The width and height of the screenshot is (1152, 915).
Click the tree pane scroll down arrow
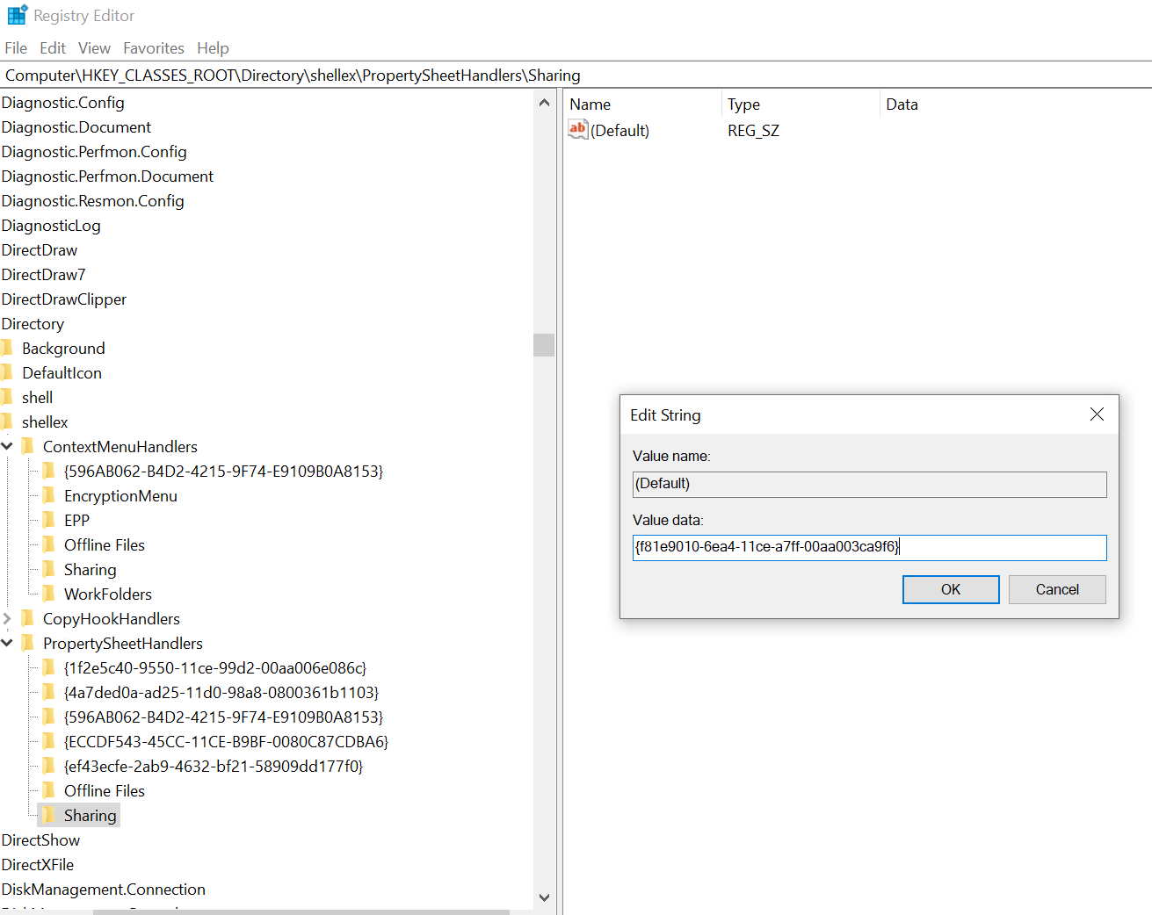[x=544, y=897]
